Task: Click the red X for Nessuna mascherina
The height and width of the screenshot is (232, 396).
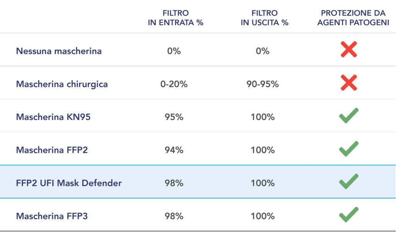Action: (349, 49)
